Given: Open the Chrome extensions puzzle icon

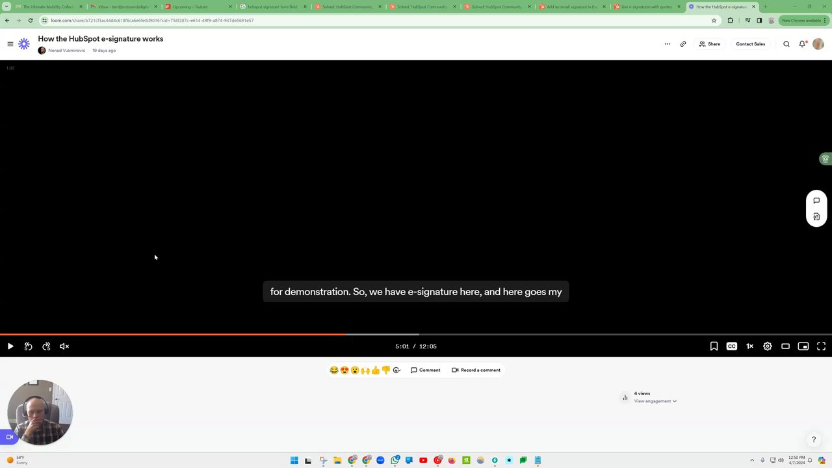Looking at the screenshot, I should click(x=731, y=20).
